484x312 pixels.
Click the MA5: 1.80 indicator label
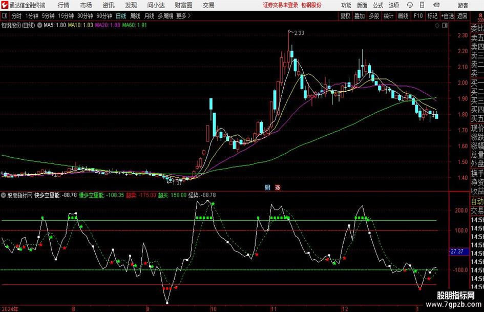[x=55, y=25]
